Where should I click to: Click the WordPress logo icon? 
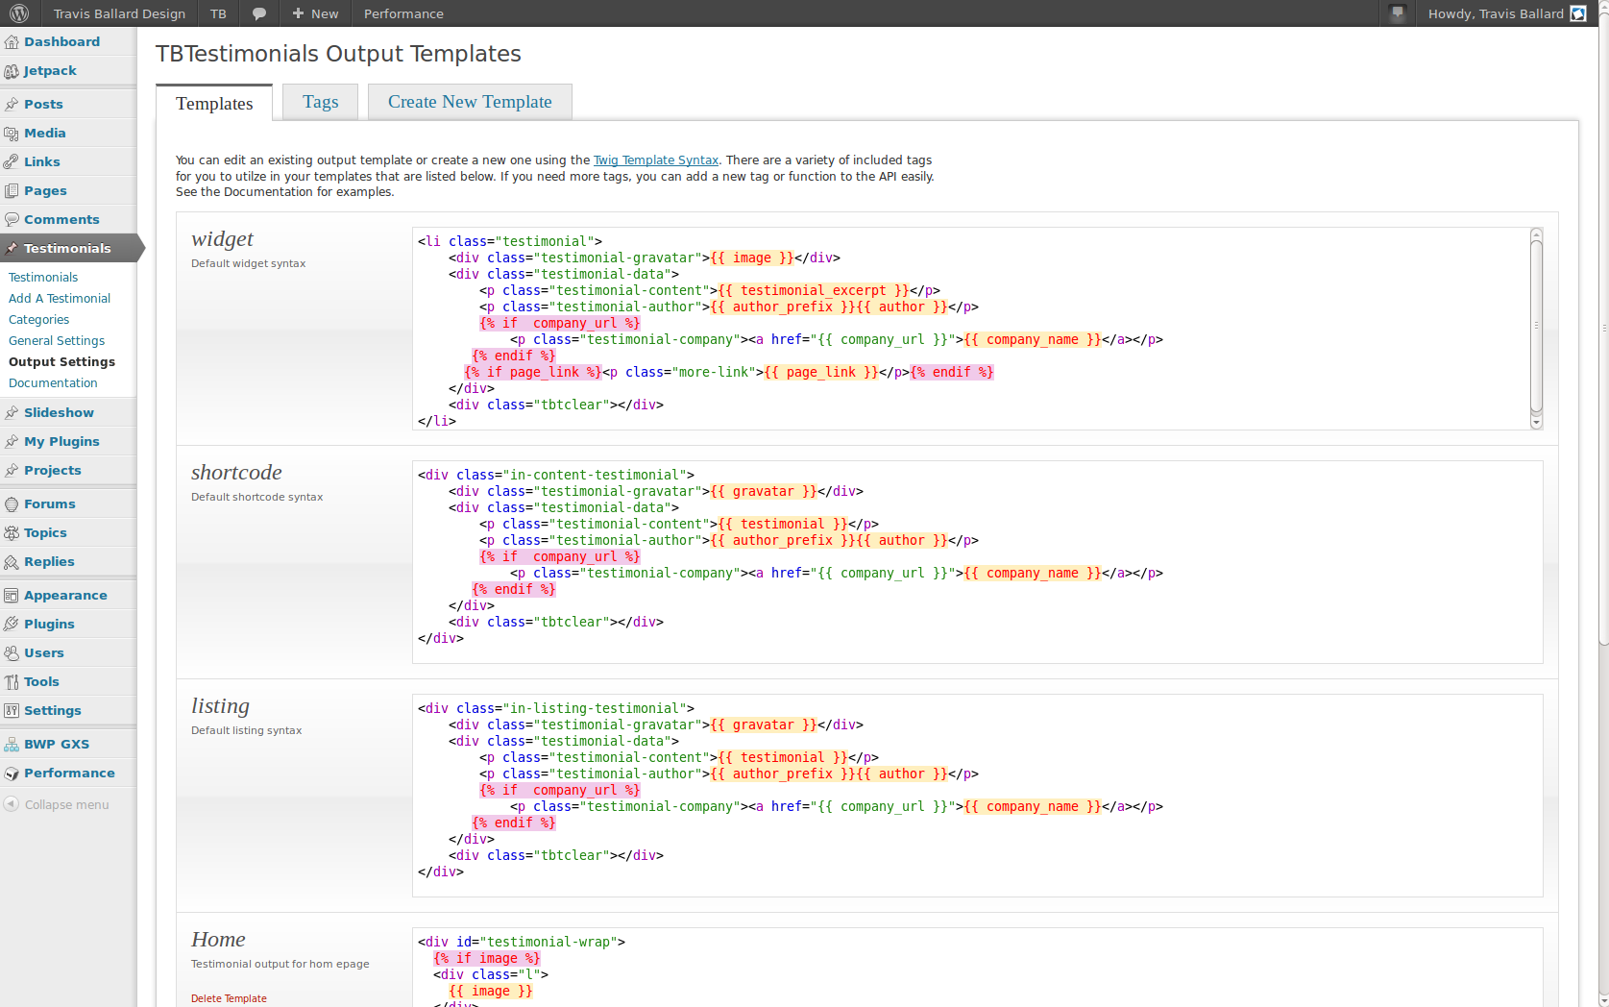19,13
